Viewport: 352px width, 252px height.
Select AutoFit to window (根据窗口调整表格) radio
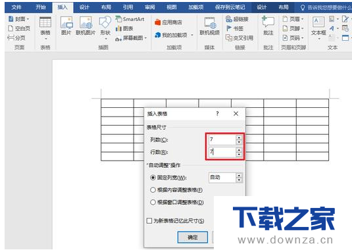point(153,202)
